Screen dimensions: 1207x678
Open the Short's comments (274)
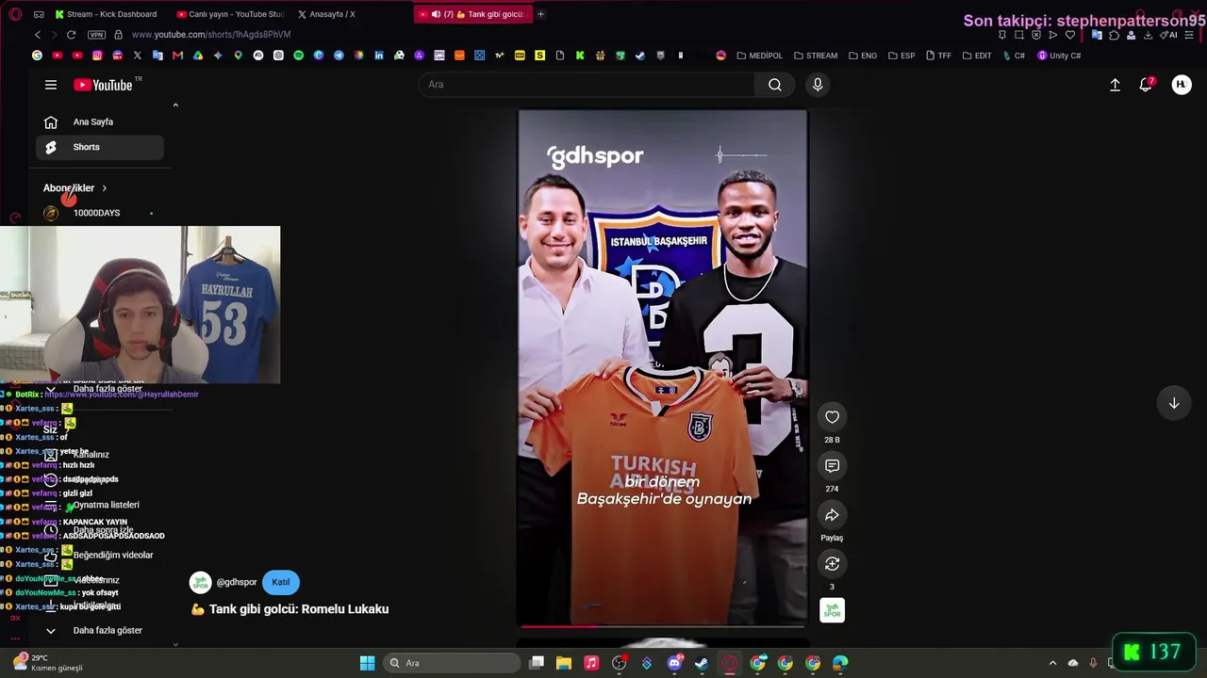[x=832, y=466]
